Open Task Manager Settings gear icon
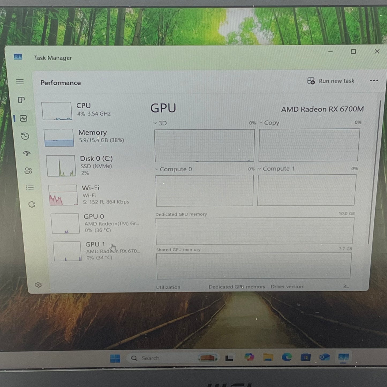 tap(38, 285)
